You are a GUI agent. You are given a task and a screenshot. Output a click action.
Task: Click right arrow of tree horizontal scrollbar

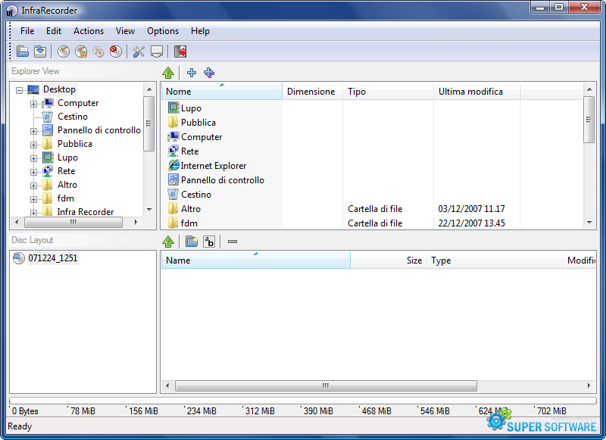pyautogui.click(x=136, y=222)
